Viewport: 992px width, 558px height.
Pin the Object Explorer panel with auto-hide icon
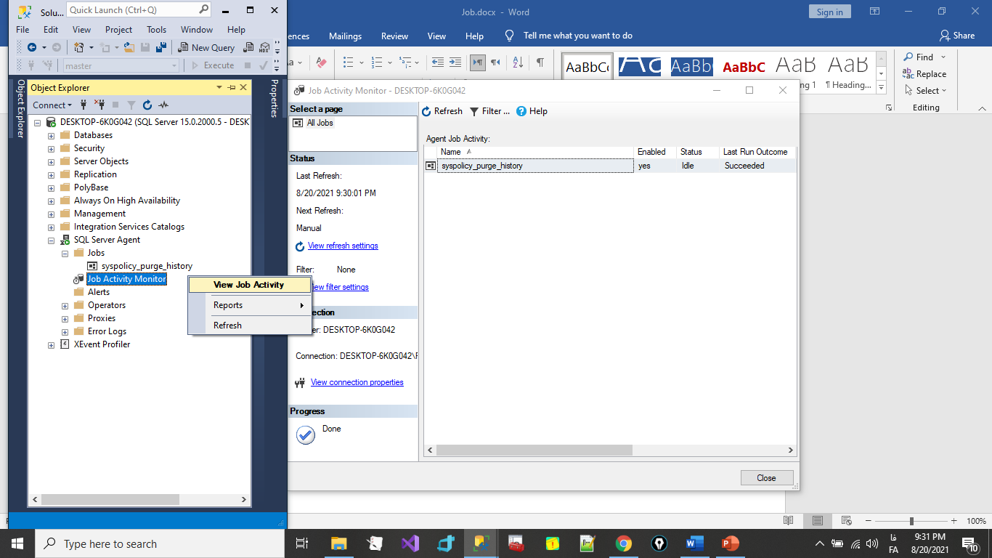click(232, 87)
